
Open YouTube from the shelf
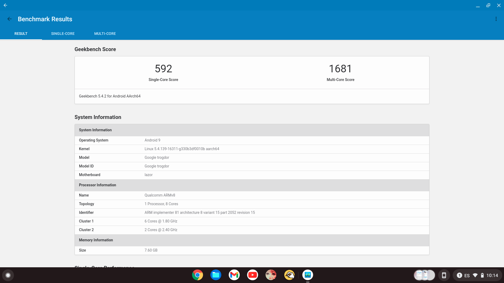point(253,275)
